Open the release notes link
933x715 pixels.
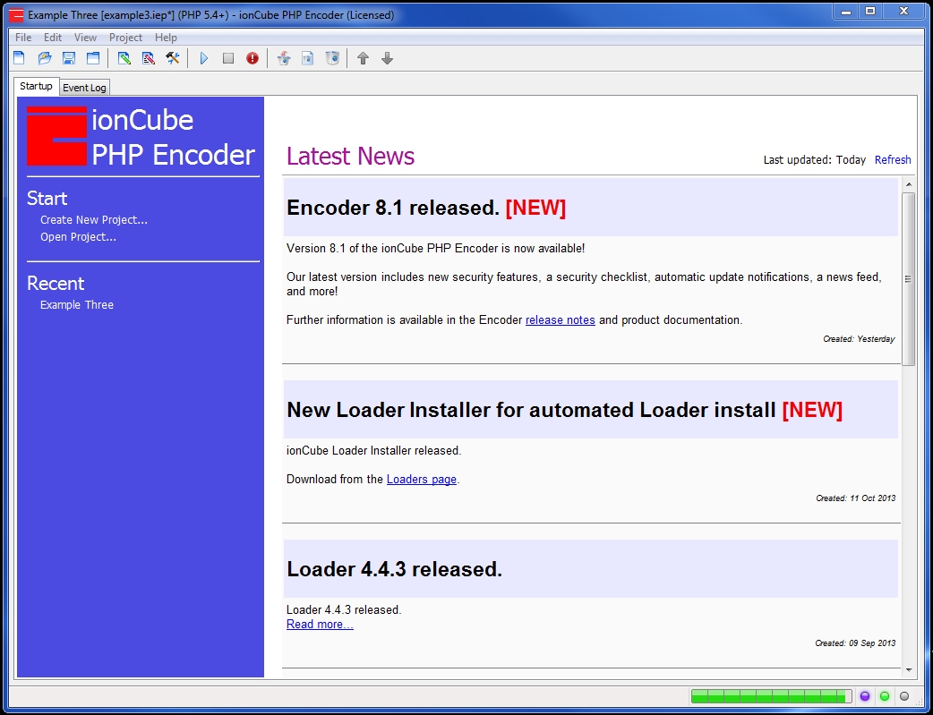tap(560, 320)
